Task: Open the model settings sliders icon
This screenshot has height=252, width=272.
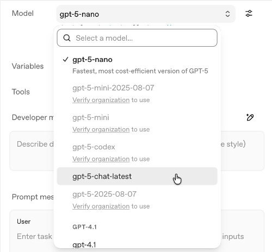Action: click(x=249, y=14)
